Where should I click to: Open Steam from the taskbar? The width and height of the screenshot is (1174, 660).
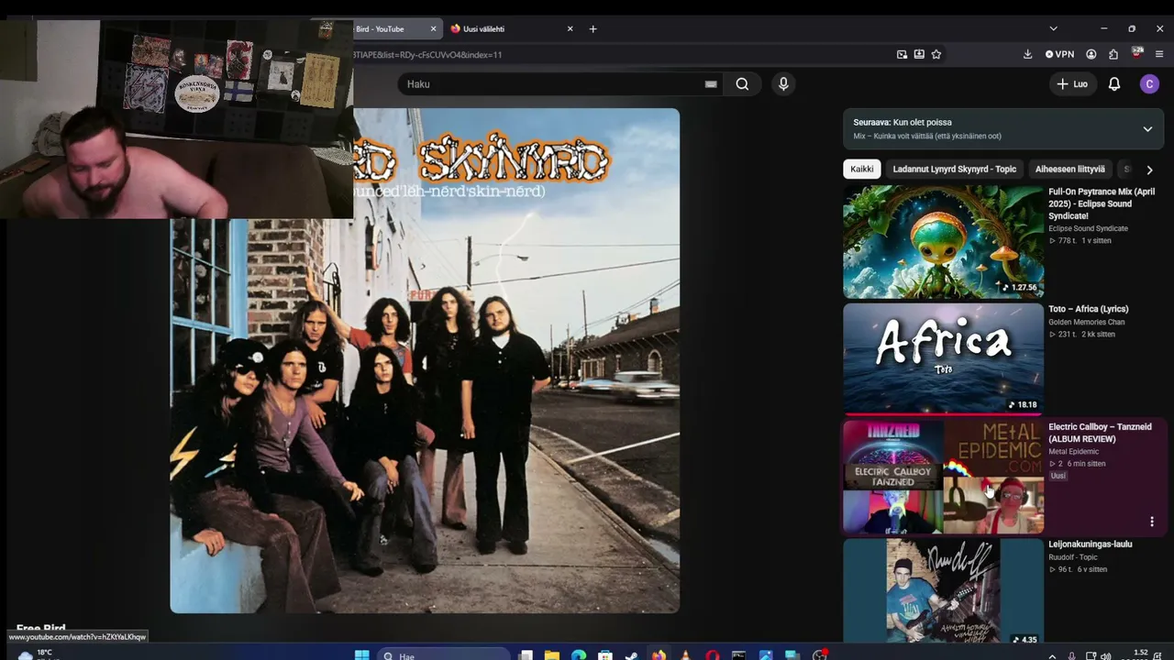[632, 655]
